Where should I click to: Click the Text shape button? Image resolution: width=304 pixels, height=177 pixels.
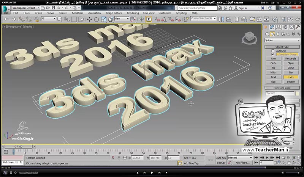coord(273,77)
